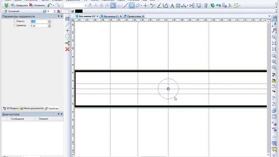The height and width of the screenshot is (157, 279).
Task: Click the yellow 3D cube icon at the bottom of the right toolbar
Action: click(x=274, y=149)
